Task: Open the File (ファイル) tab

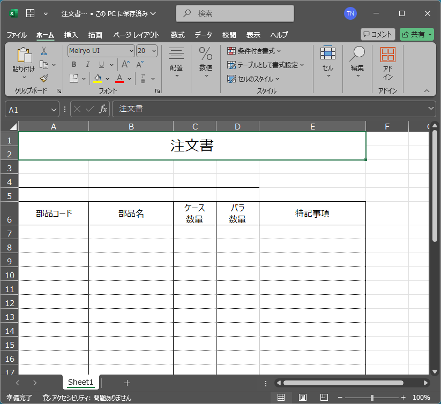Action: point(17,35)
